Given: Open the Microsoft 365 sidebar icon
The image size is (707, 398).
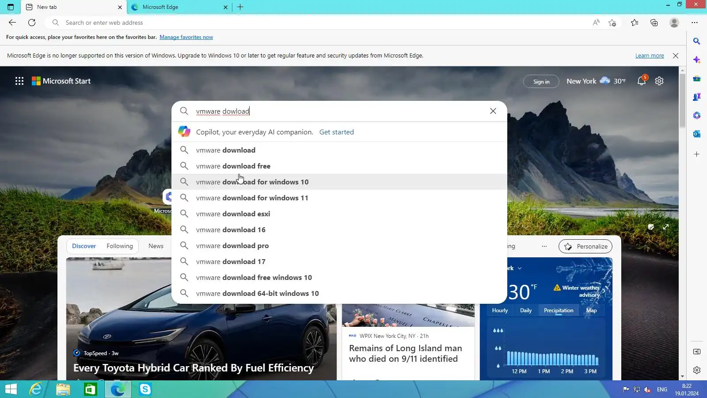Looking at the screenshot, I should pyautogui.click(x=697, y=115).
